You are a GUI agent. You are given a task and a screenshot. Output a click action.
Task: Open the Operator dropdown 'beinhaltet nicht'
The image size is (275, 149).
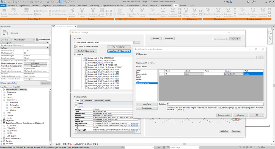242,74
